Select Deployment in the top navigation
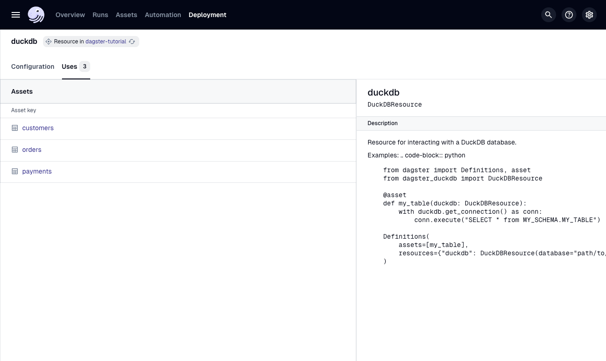This screenshot has height=361, width=606. tap(207, 15)
